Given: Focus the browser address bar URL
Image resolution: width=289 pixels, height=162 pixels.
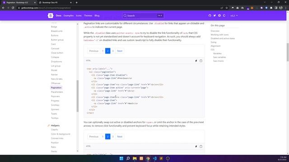Looking at the screenshot, I should pyautogui.click(x=46, y=8).
